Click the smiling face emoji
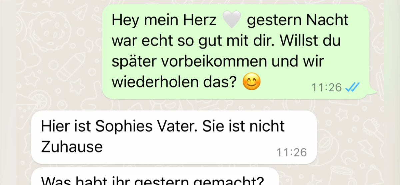The height and width of the screenshot is (185, 400). click(252, 82)
